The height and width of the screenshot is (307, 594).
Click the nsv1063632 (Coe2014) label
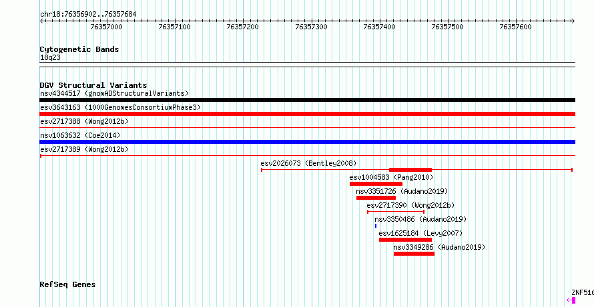pyautogui.click(x=80, y=135)
